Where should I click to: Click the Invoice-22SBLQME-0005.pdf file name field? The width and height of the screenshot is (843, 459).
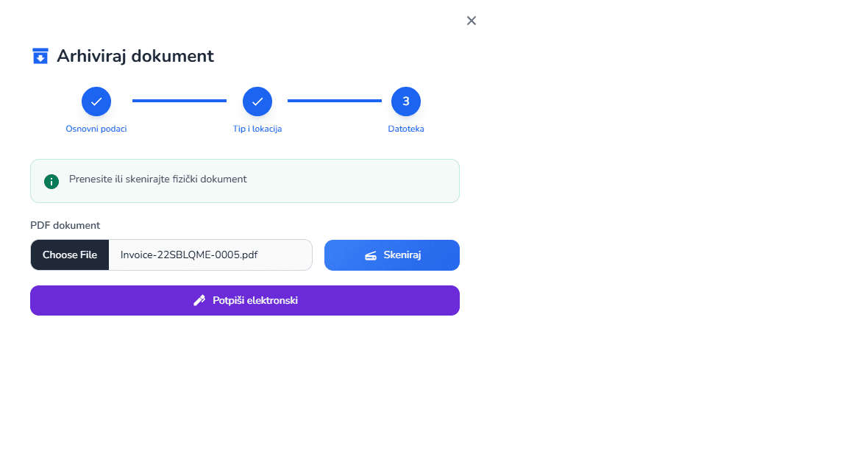210,255
